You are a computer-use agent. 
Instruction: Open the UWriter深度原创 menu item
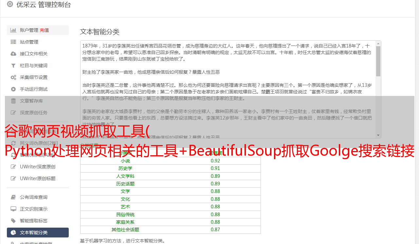pyautogui.click(x=38, y=167)
